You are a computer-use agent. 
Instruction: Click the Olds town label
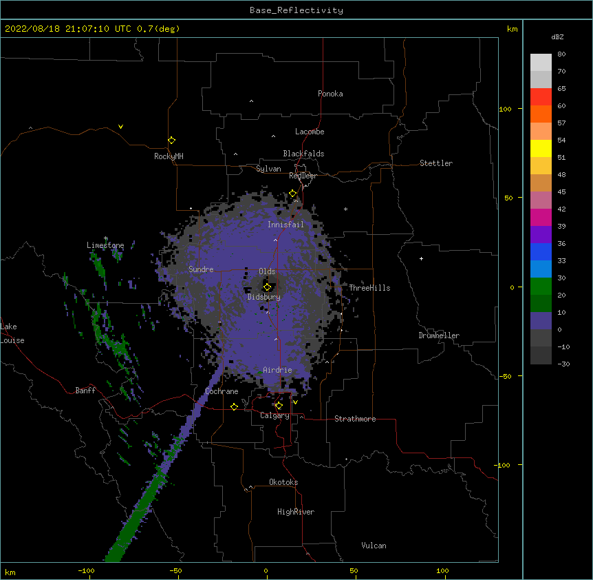[x=267, y=271]
